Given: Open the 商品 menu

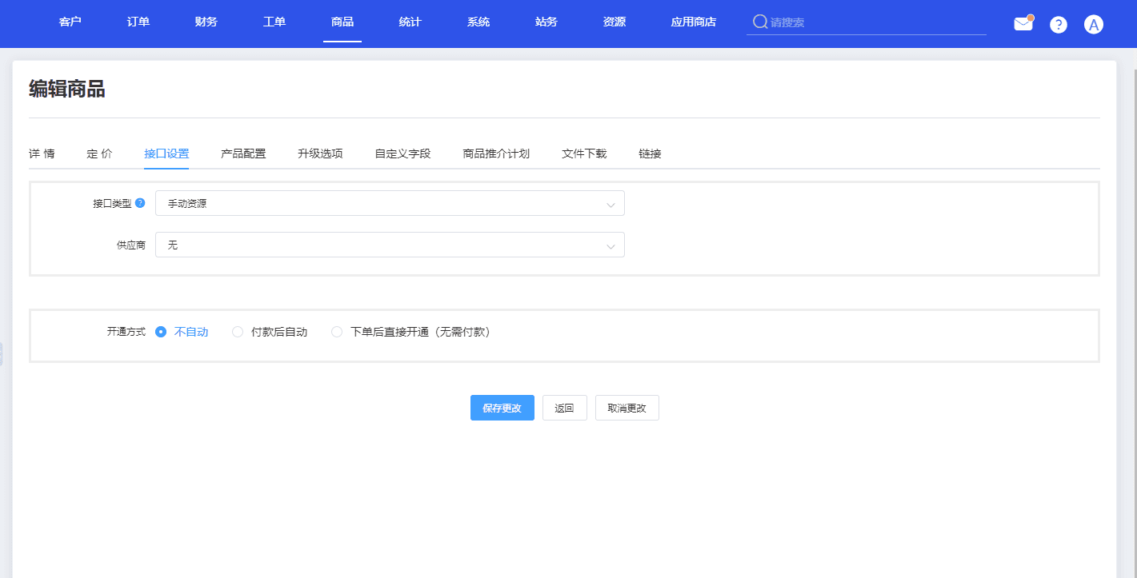Looking at the screenshot, I should pyautogui.click(x=342, y=22).
